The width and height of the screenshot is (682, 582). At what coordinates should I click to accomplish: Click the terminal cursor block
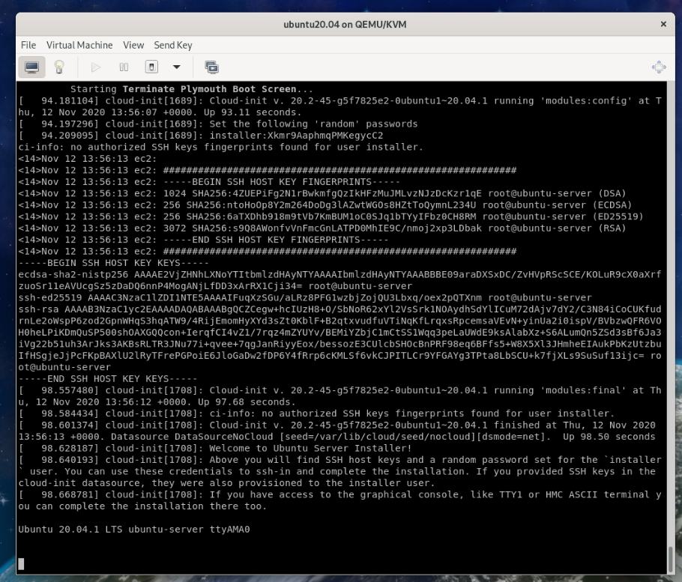pos(21,564)
